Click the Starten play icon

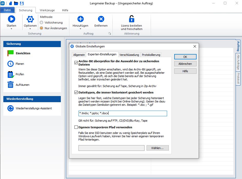click(x=11, y=19)
